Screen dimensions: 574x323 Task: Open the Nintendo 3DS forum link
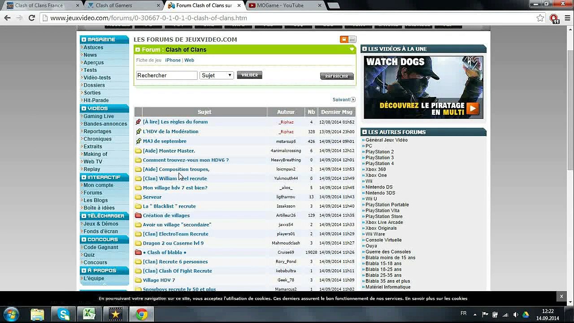(380, 193)
